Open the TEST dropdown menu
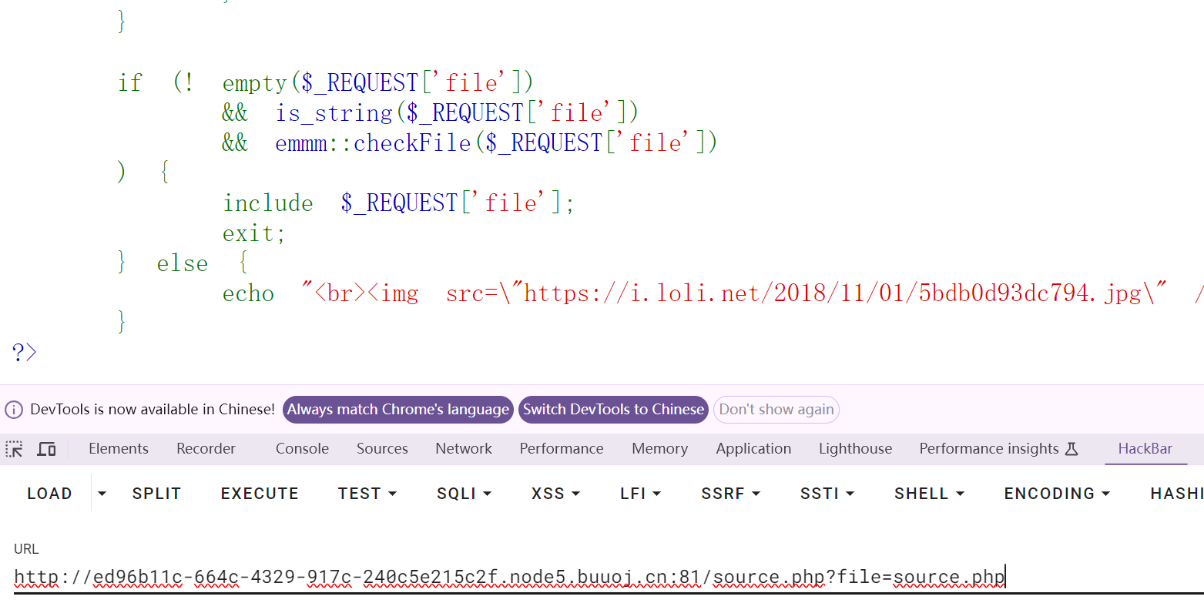 367,494
